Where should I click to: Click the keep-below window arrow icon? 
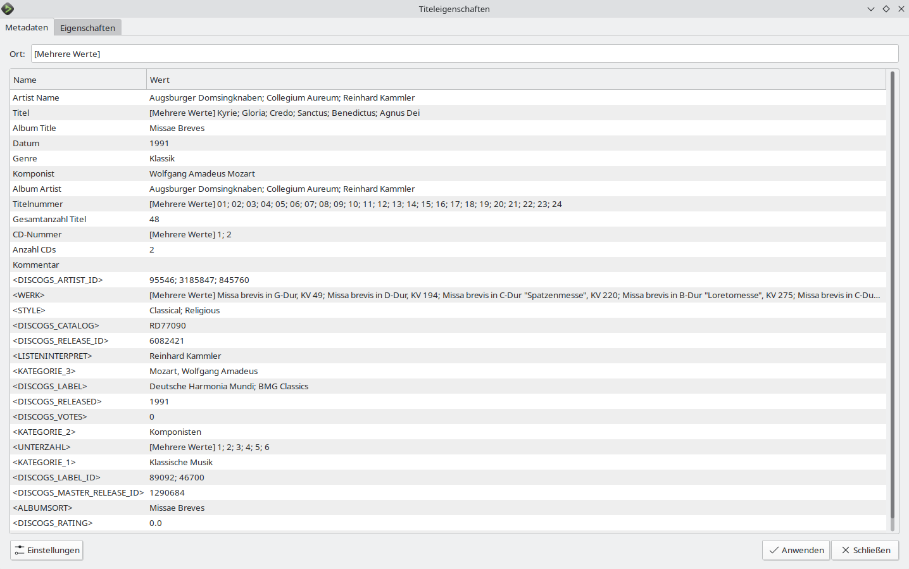click(871, 9)
